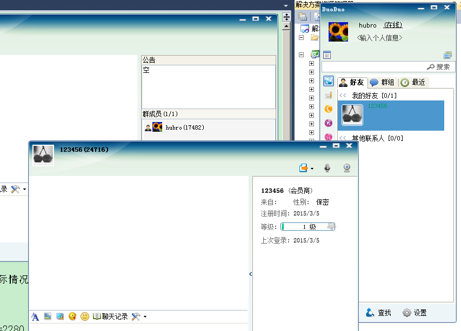Open the tab list dropdown arrow in Visual Studio
The height and width of the screenshot is (331, 461).
(x=286, y=5)
